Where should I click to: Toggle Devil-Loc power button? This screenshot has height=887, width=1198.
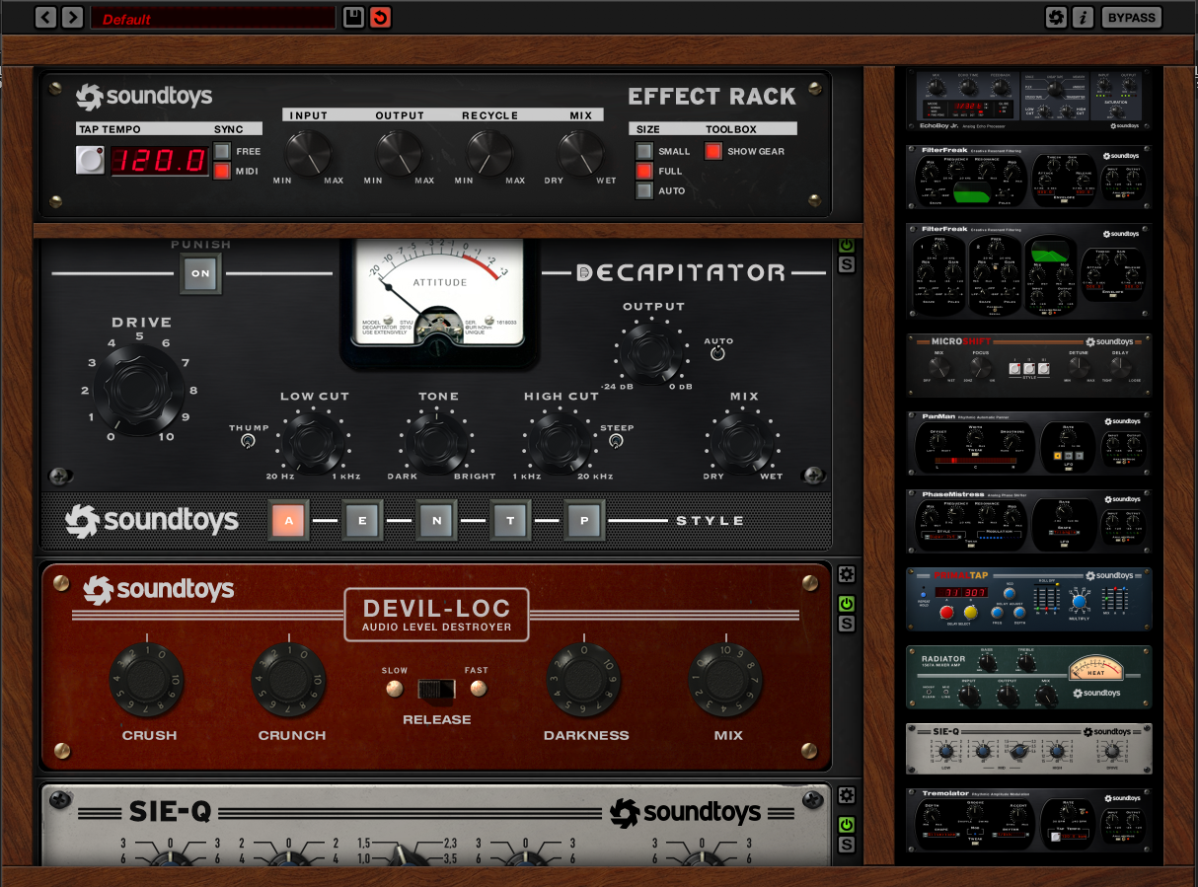click(x=847, y=604)
